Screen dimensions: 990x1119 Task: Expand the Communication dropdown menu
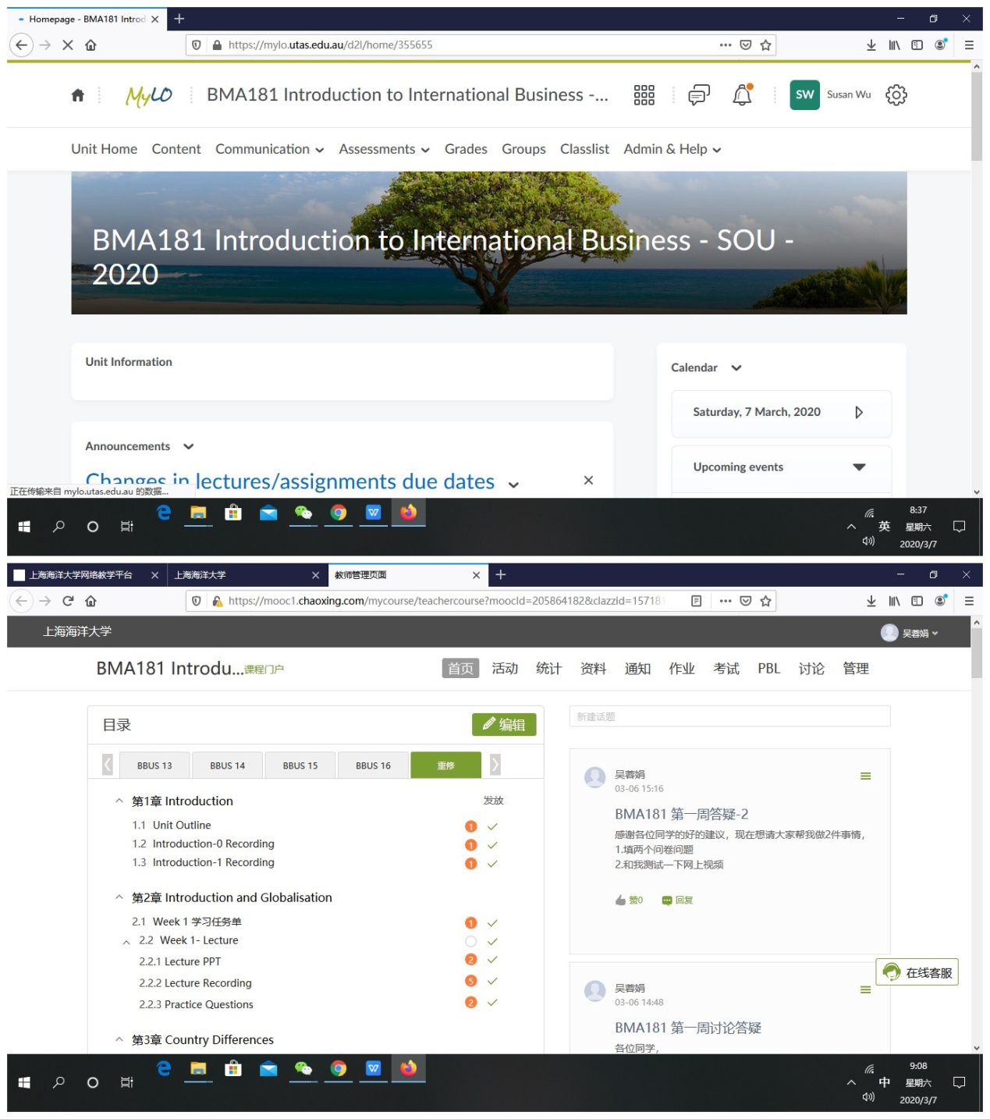click(269, 149)
